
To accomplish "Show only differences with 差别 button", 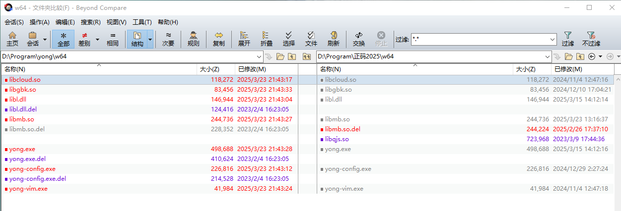I will (84, 39).
